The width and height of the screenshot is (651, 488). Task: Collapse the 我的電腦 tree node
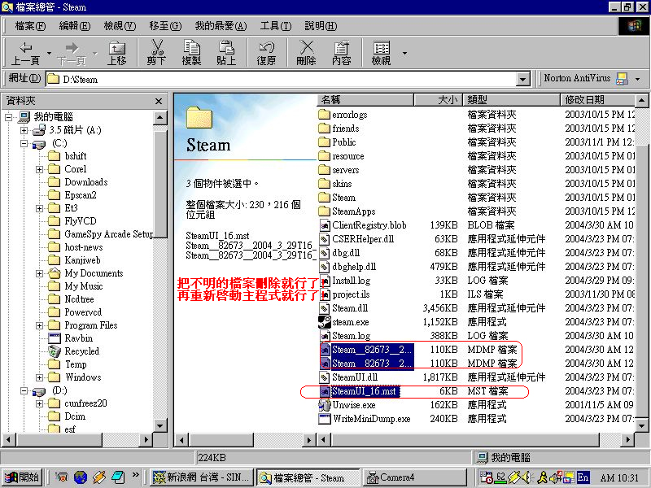(8, 117)
